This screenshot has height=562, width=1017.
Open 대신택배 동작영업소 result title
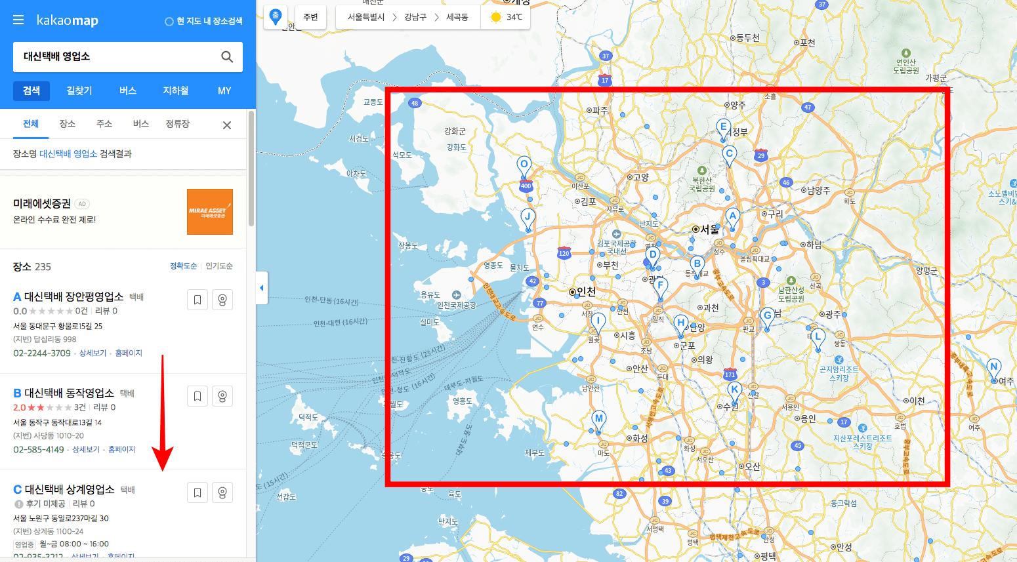[69, 393]
